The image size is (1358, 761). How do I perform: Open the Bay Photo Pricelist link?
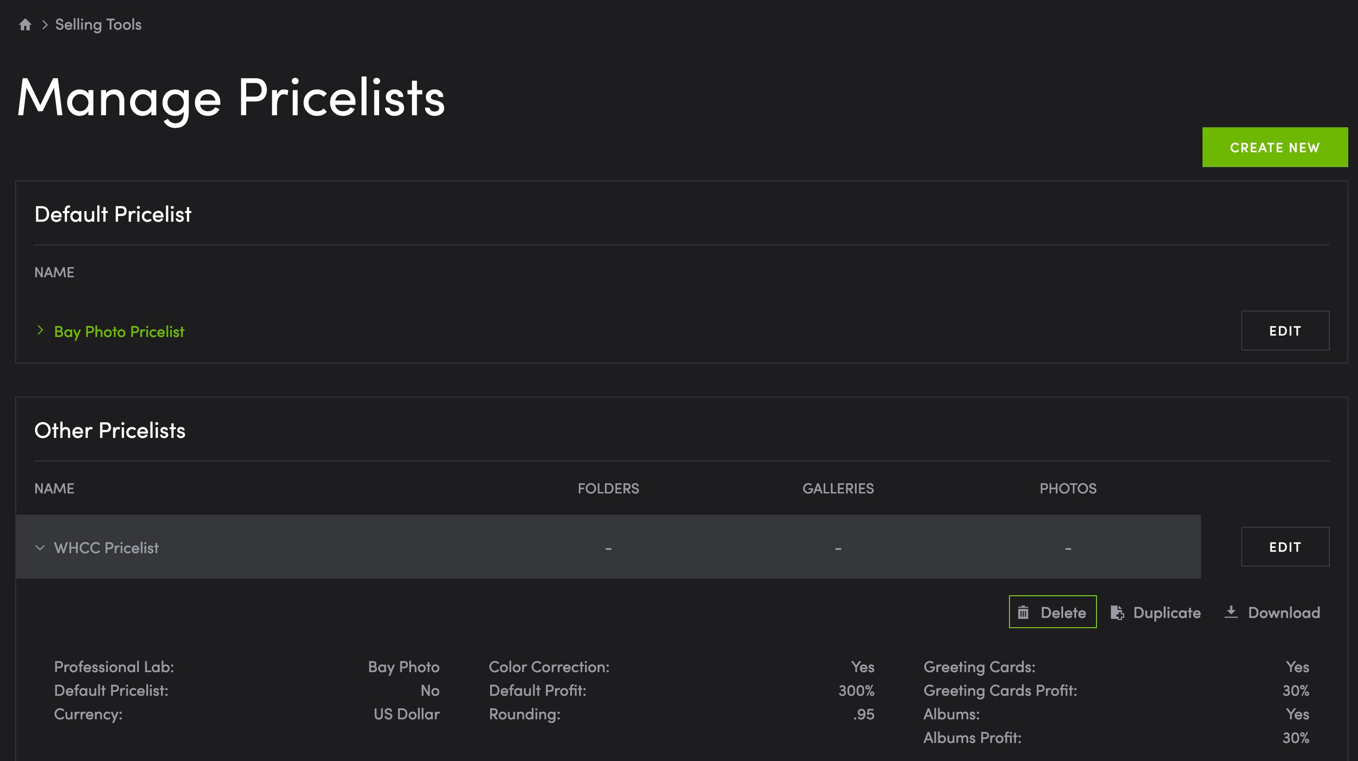(119, 332)
